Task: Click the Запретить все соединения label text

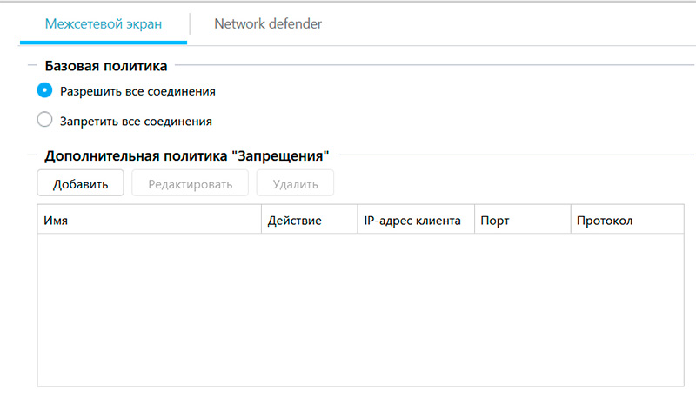Action: [136, 122]
